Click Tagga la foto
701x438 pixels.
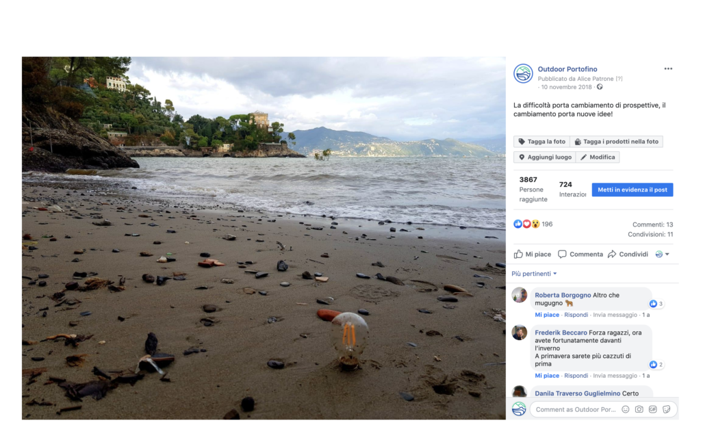coord(541,142)
